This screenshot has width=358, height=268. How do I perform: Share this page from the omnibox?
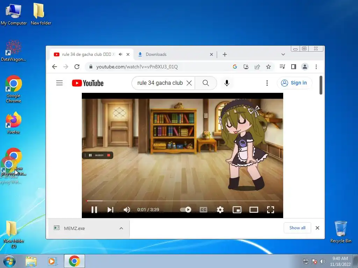tap(257, 67)
